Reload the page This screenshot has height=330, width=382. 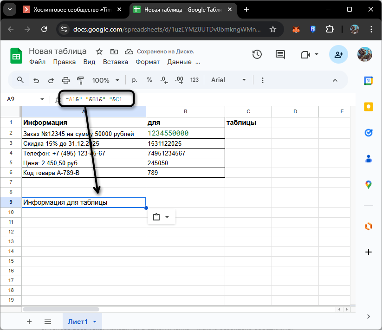tap(44, 29)
